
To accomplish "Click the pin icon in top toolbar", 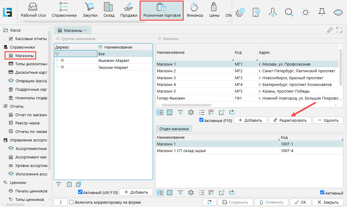I will point(321,12).
